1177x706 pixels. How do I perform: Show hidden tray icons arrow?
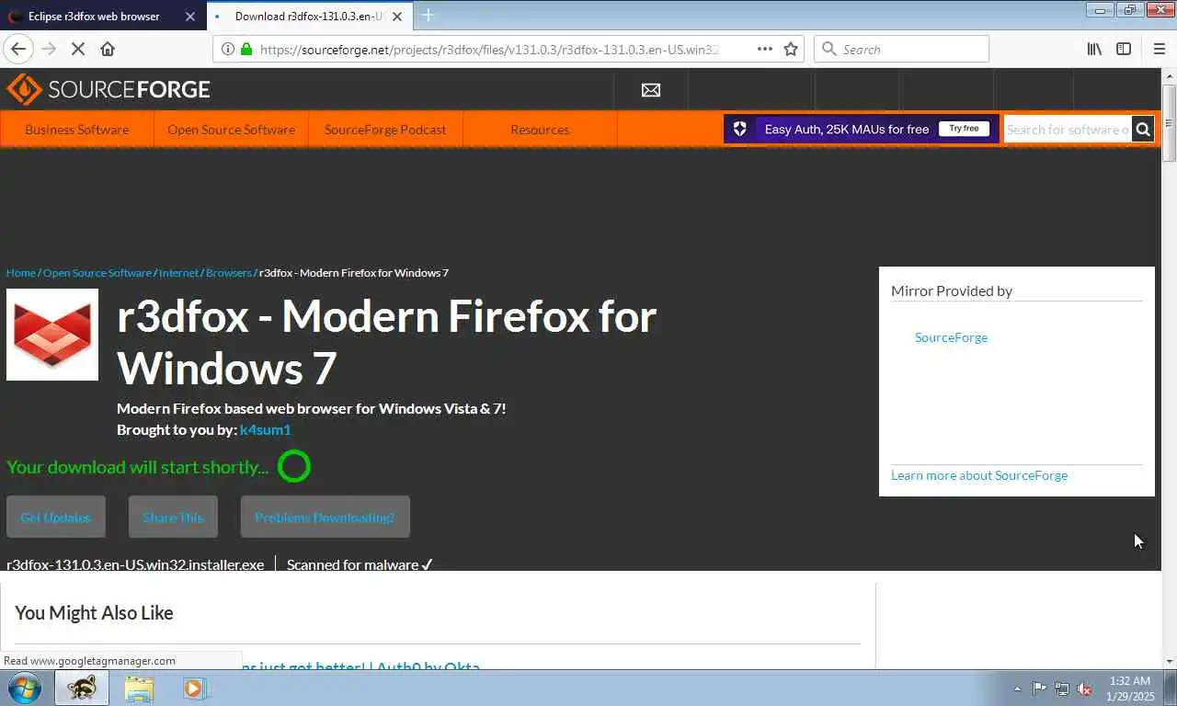pos(1017,689)
